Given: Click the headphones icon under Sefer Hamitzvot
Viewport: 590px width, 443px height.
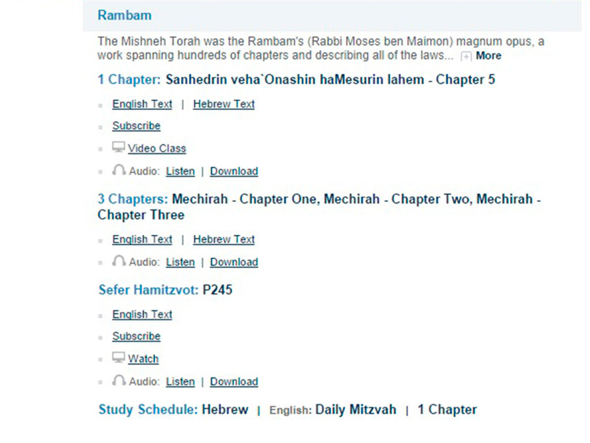Looking at the screenshot, I should click(119, 381).
